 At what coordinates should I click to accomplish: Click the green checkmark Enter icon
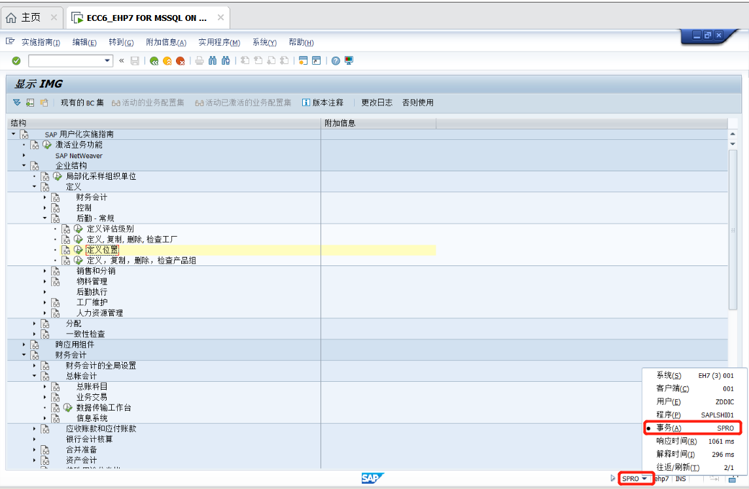[x=16, y=61]
